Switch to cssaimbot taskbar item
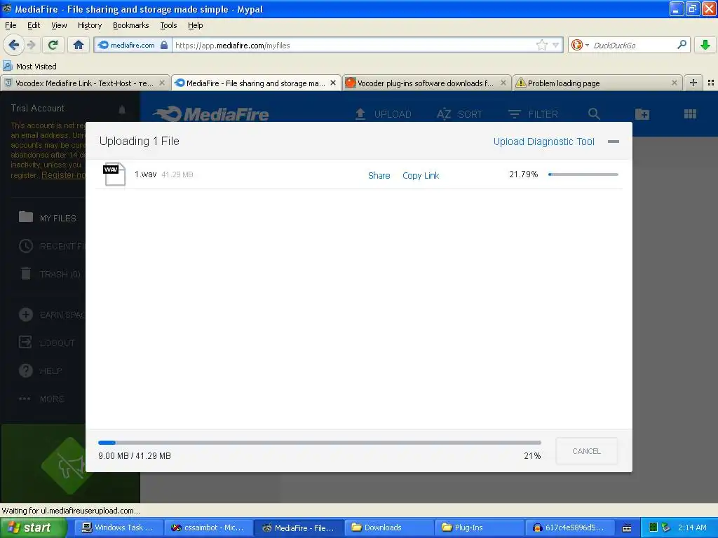The height and width of the screenshot is (538, 718). (x=208, y=527)
